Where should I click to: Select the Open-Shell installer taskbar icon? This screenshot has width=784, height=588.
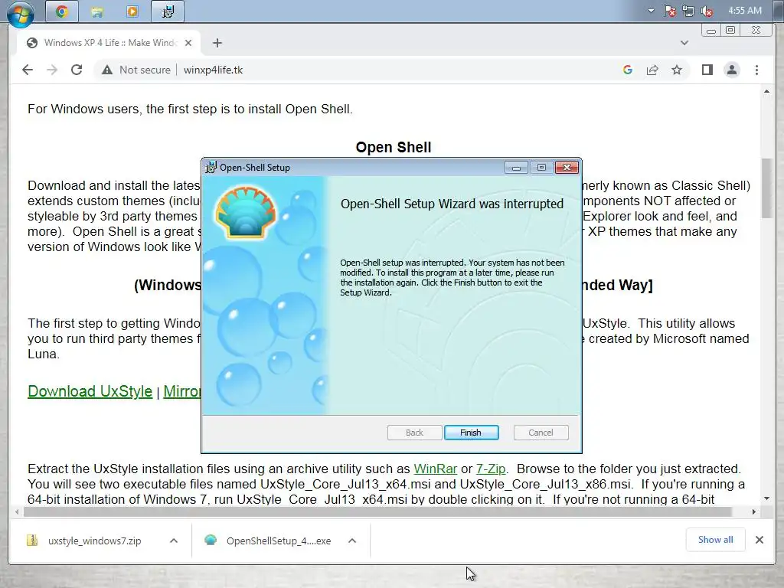[168, 11]
